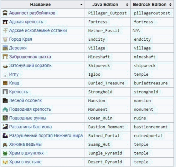Click the mansion icon beside Лесной особняк
Image resolution: width=176 pixels, height=167 pixels.
5,101
